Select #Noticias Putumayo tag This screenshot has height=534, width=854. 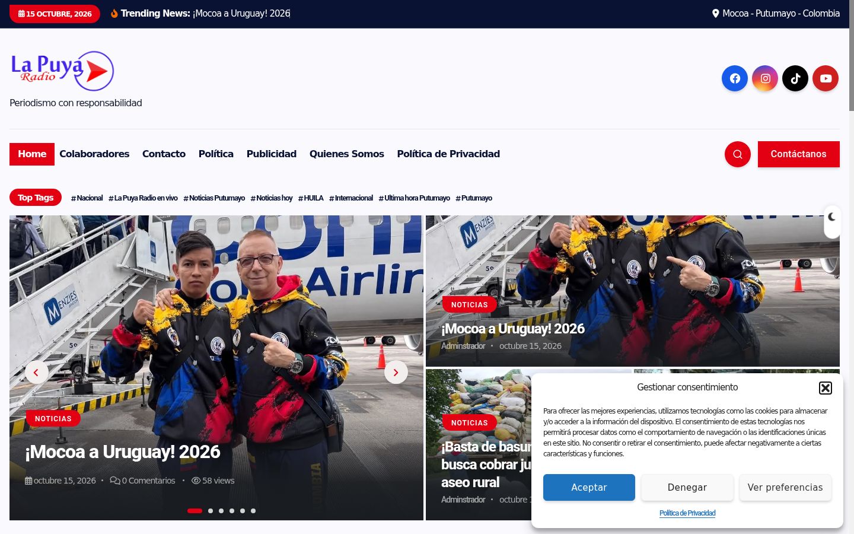[214, 198]
